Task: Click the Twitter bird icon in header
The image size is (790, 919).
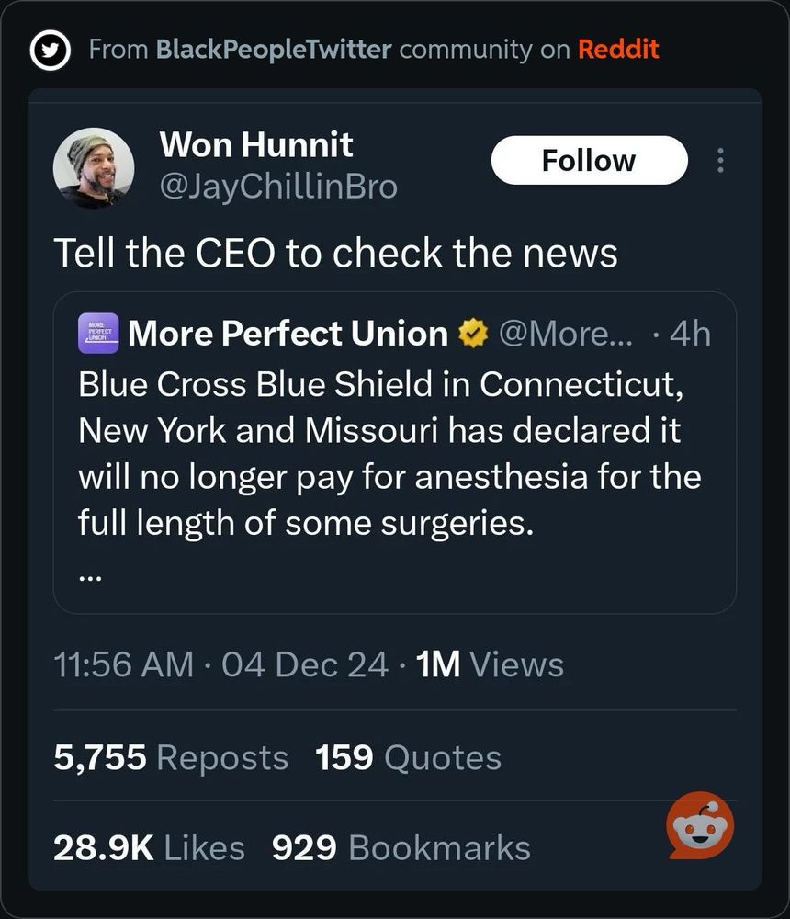Action: click(51, 50)
